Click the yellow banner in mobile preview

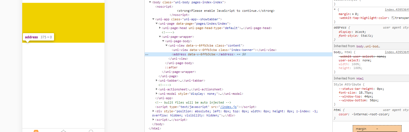click(63, 22)
